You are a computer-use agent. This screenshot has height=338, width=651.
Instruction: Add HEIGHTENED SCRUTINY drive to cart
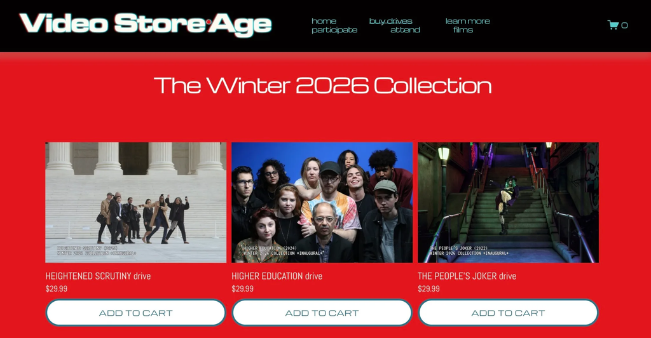pyautogui.click(x=136, y=313)
